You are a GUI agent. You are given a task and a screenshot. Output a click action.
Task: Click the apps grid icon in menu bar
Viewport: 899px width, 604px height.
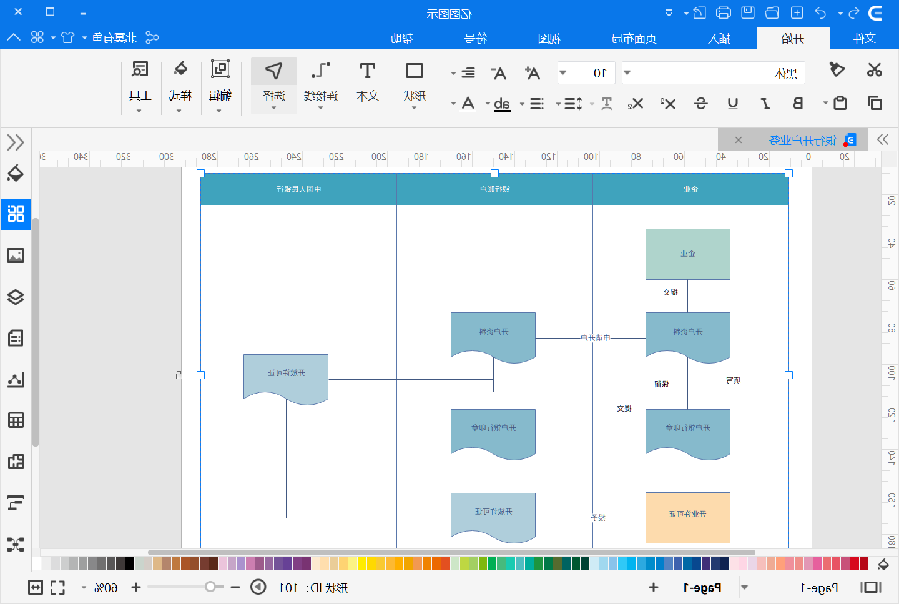(37, 37)
